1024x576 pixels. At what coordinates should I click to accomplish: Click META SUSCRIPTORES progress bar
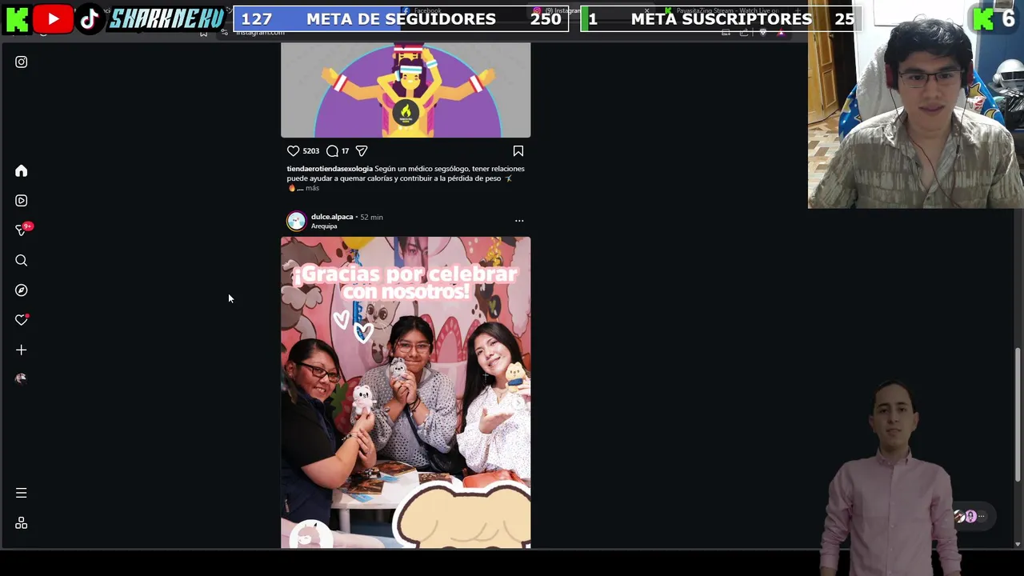tap(721, 19)
